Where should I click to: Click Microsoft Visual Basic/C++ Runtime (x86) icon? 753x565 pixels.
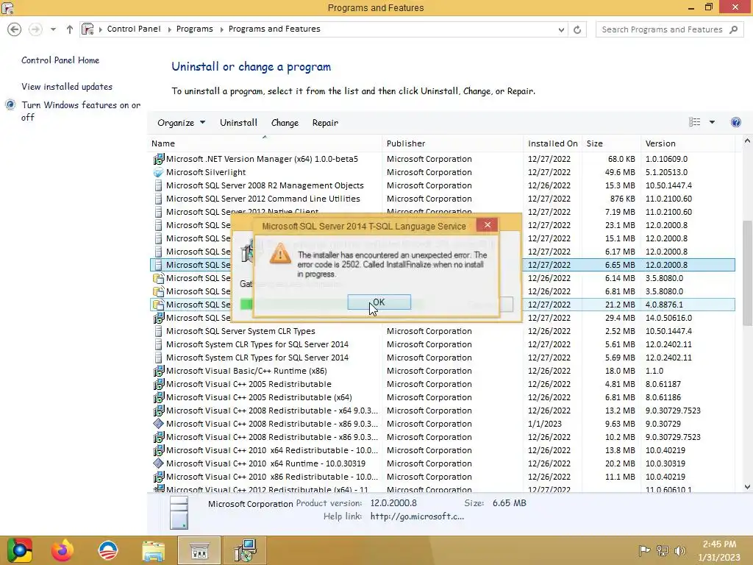coord(158,371)
